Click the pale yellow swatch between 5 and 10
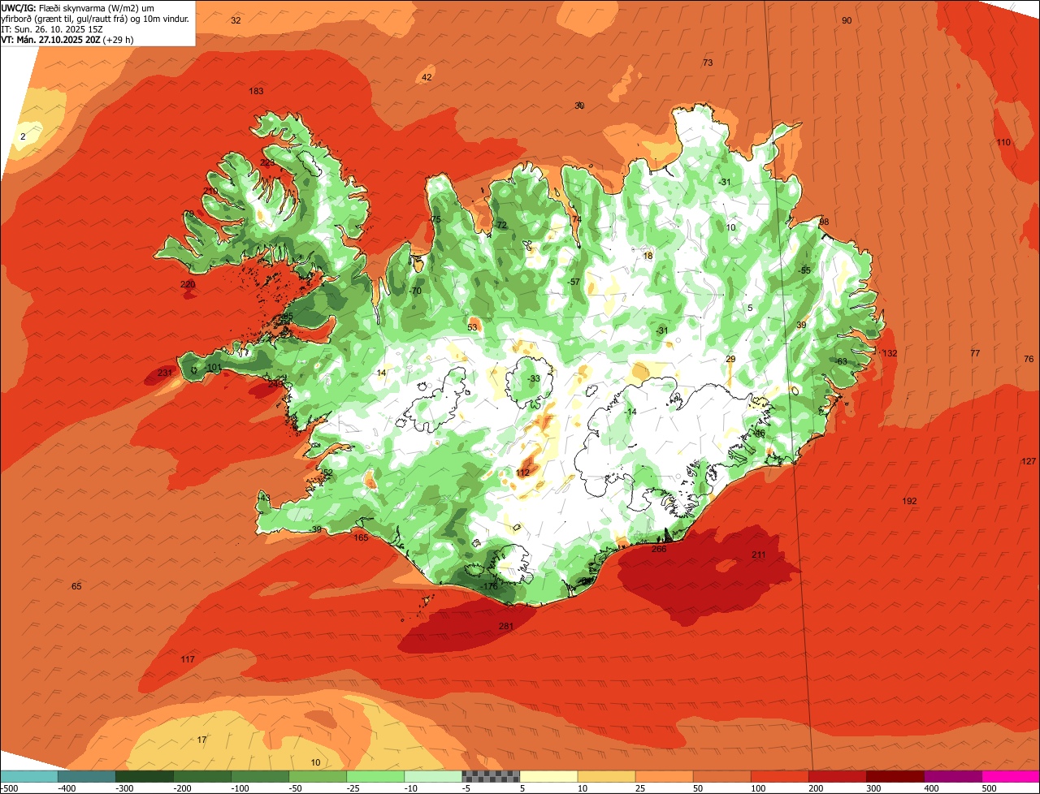This screenshot has width=1040, height=794. coord(548,776)
